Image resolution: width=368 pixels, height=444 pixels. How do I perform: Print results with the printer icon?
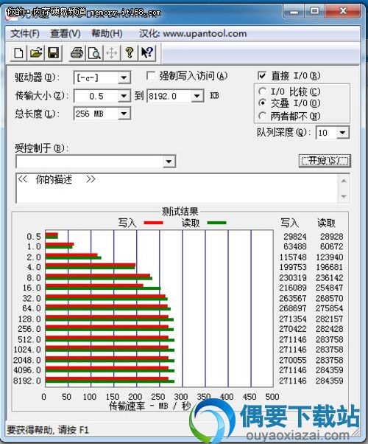click(77, 52)
